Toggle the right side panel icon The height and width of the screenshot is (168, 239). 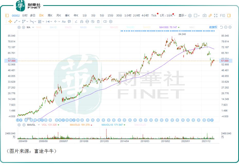pos(229,15)
